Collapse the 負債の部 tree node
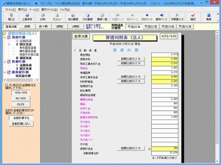This screenshot has height=165, width=221. pyautogui.click(x=5, y=62)
